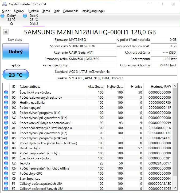Image resolution: width=180 pixels, height=193 pixels.
Task: Click the status orb for attribute AB
Action: pyautogui.click(x=6, y=112)
